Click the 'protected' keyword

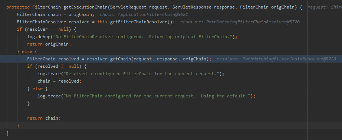[18, 7]
